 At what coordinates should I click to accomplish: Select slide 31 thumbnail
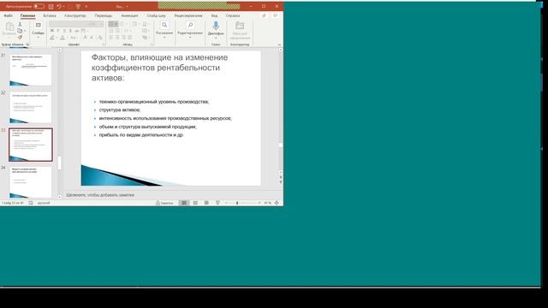(31, 70)
